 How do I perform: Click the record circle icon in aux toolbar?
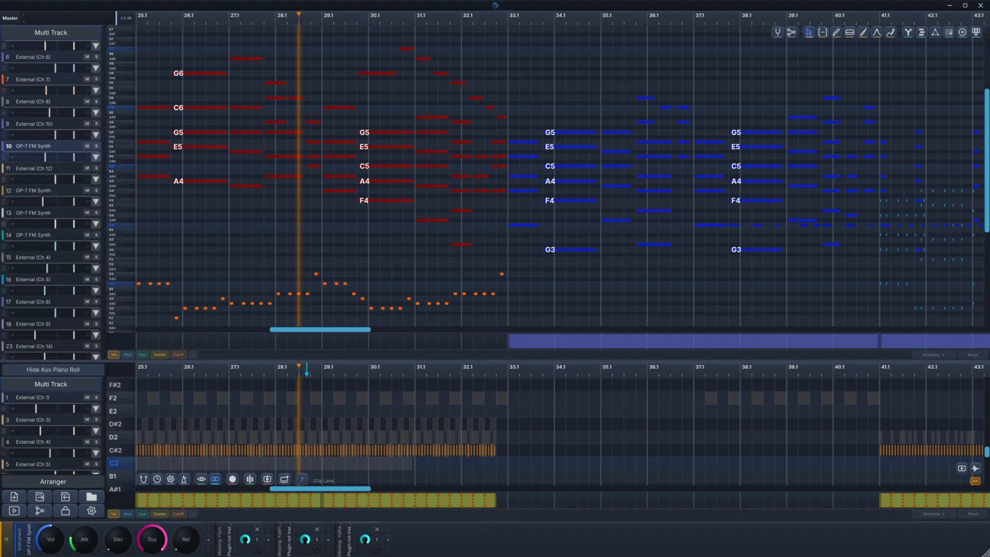click(233, 479)
